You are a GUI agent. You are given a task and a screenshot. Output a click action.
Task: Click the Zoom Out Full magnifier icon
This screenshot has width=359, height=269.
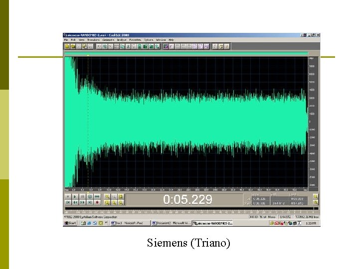(121, 196)
